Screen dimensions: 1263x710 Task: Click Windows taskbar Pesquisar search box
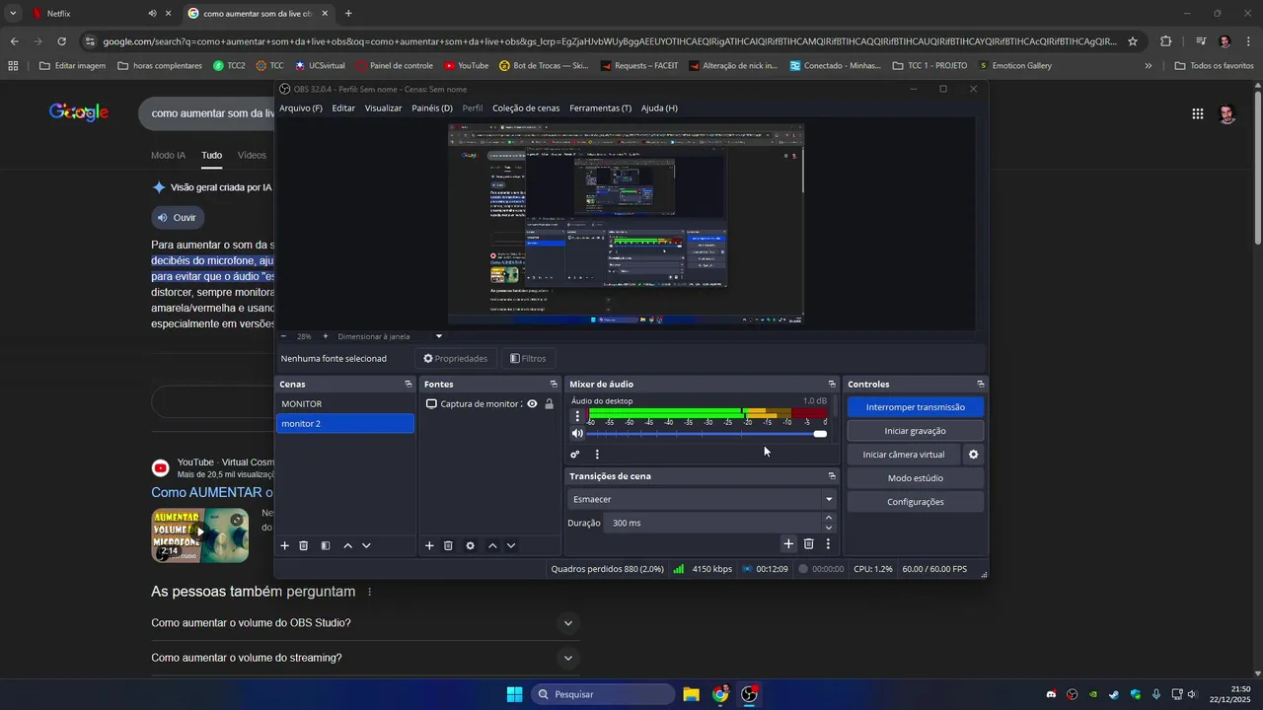604,694
